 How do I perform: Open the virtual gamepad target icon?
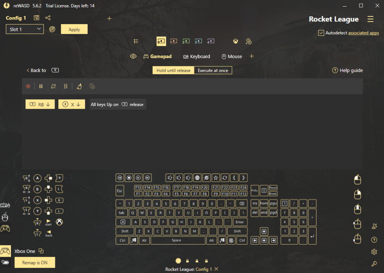[52, 29]
